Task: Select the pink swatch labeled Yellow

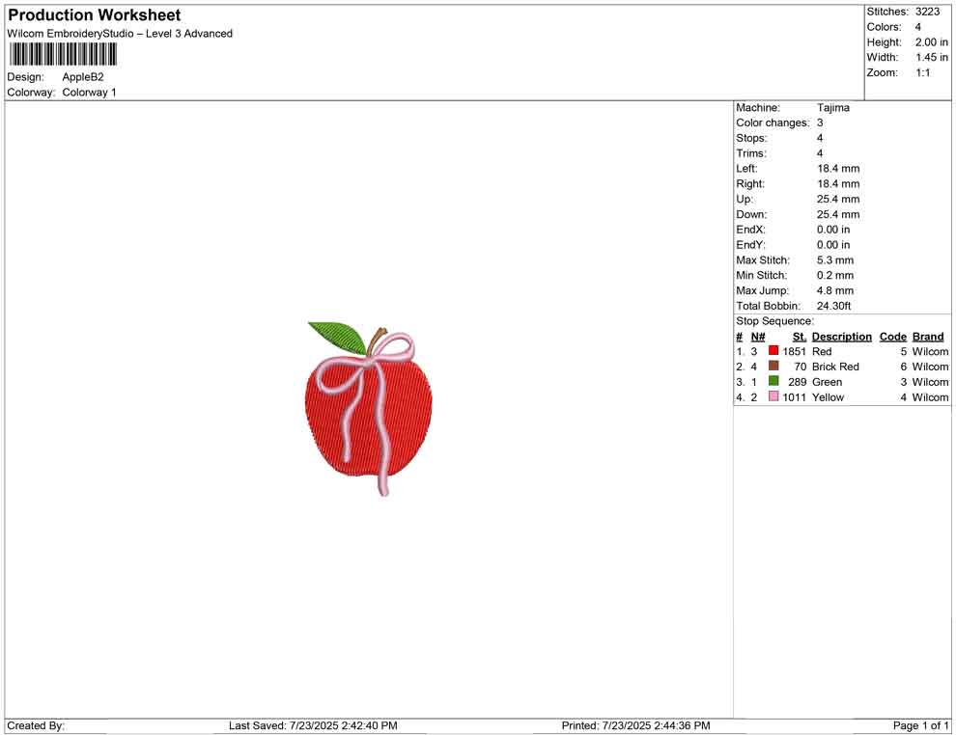Action: [x=773, y=395]
